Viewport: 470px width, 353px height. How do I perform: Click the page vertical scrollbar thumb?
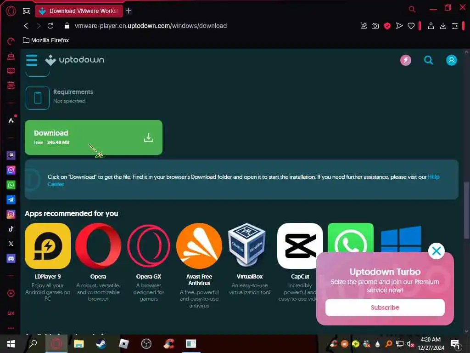click(x=466, y=210)
